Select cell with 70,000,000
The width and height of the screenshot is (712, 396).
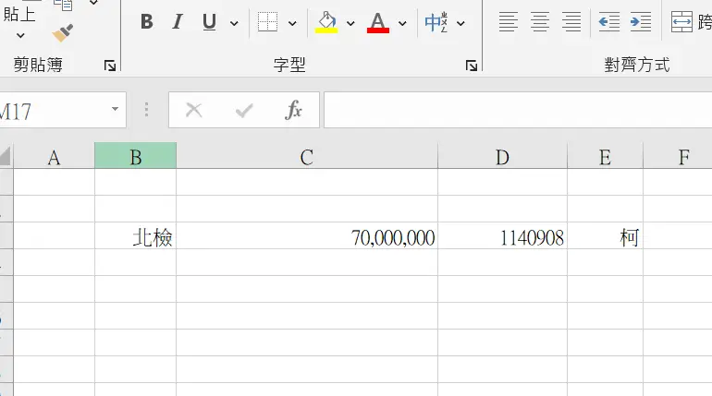tap(307, 235)
